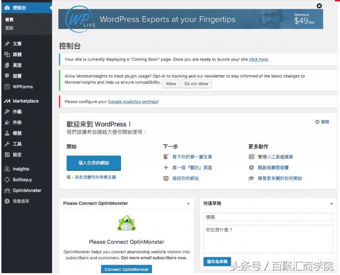Open the Google Analytics settings link
340x275 pixels.
(x=133, y=102)
